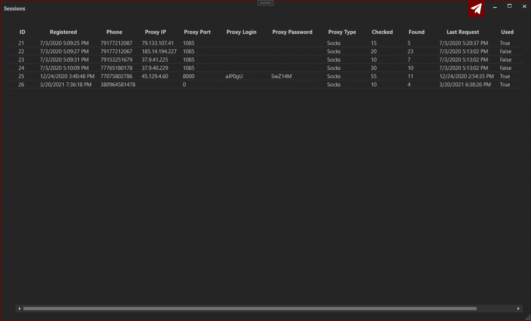Sort by the Proxy Type column header
Image resolution: width=531 pixels, height=321 pixels.
click(x=342, y=32)
